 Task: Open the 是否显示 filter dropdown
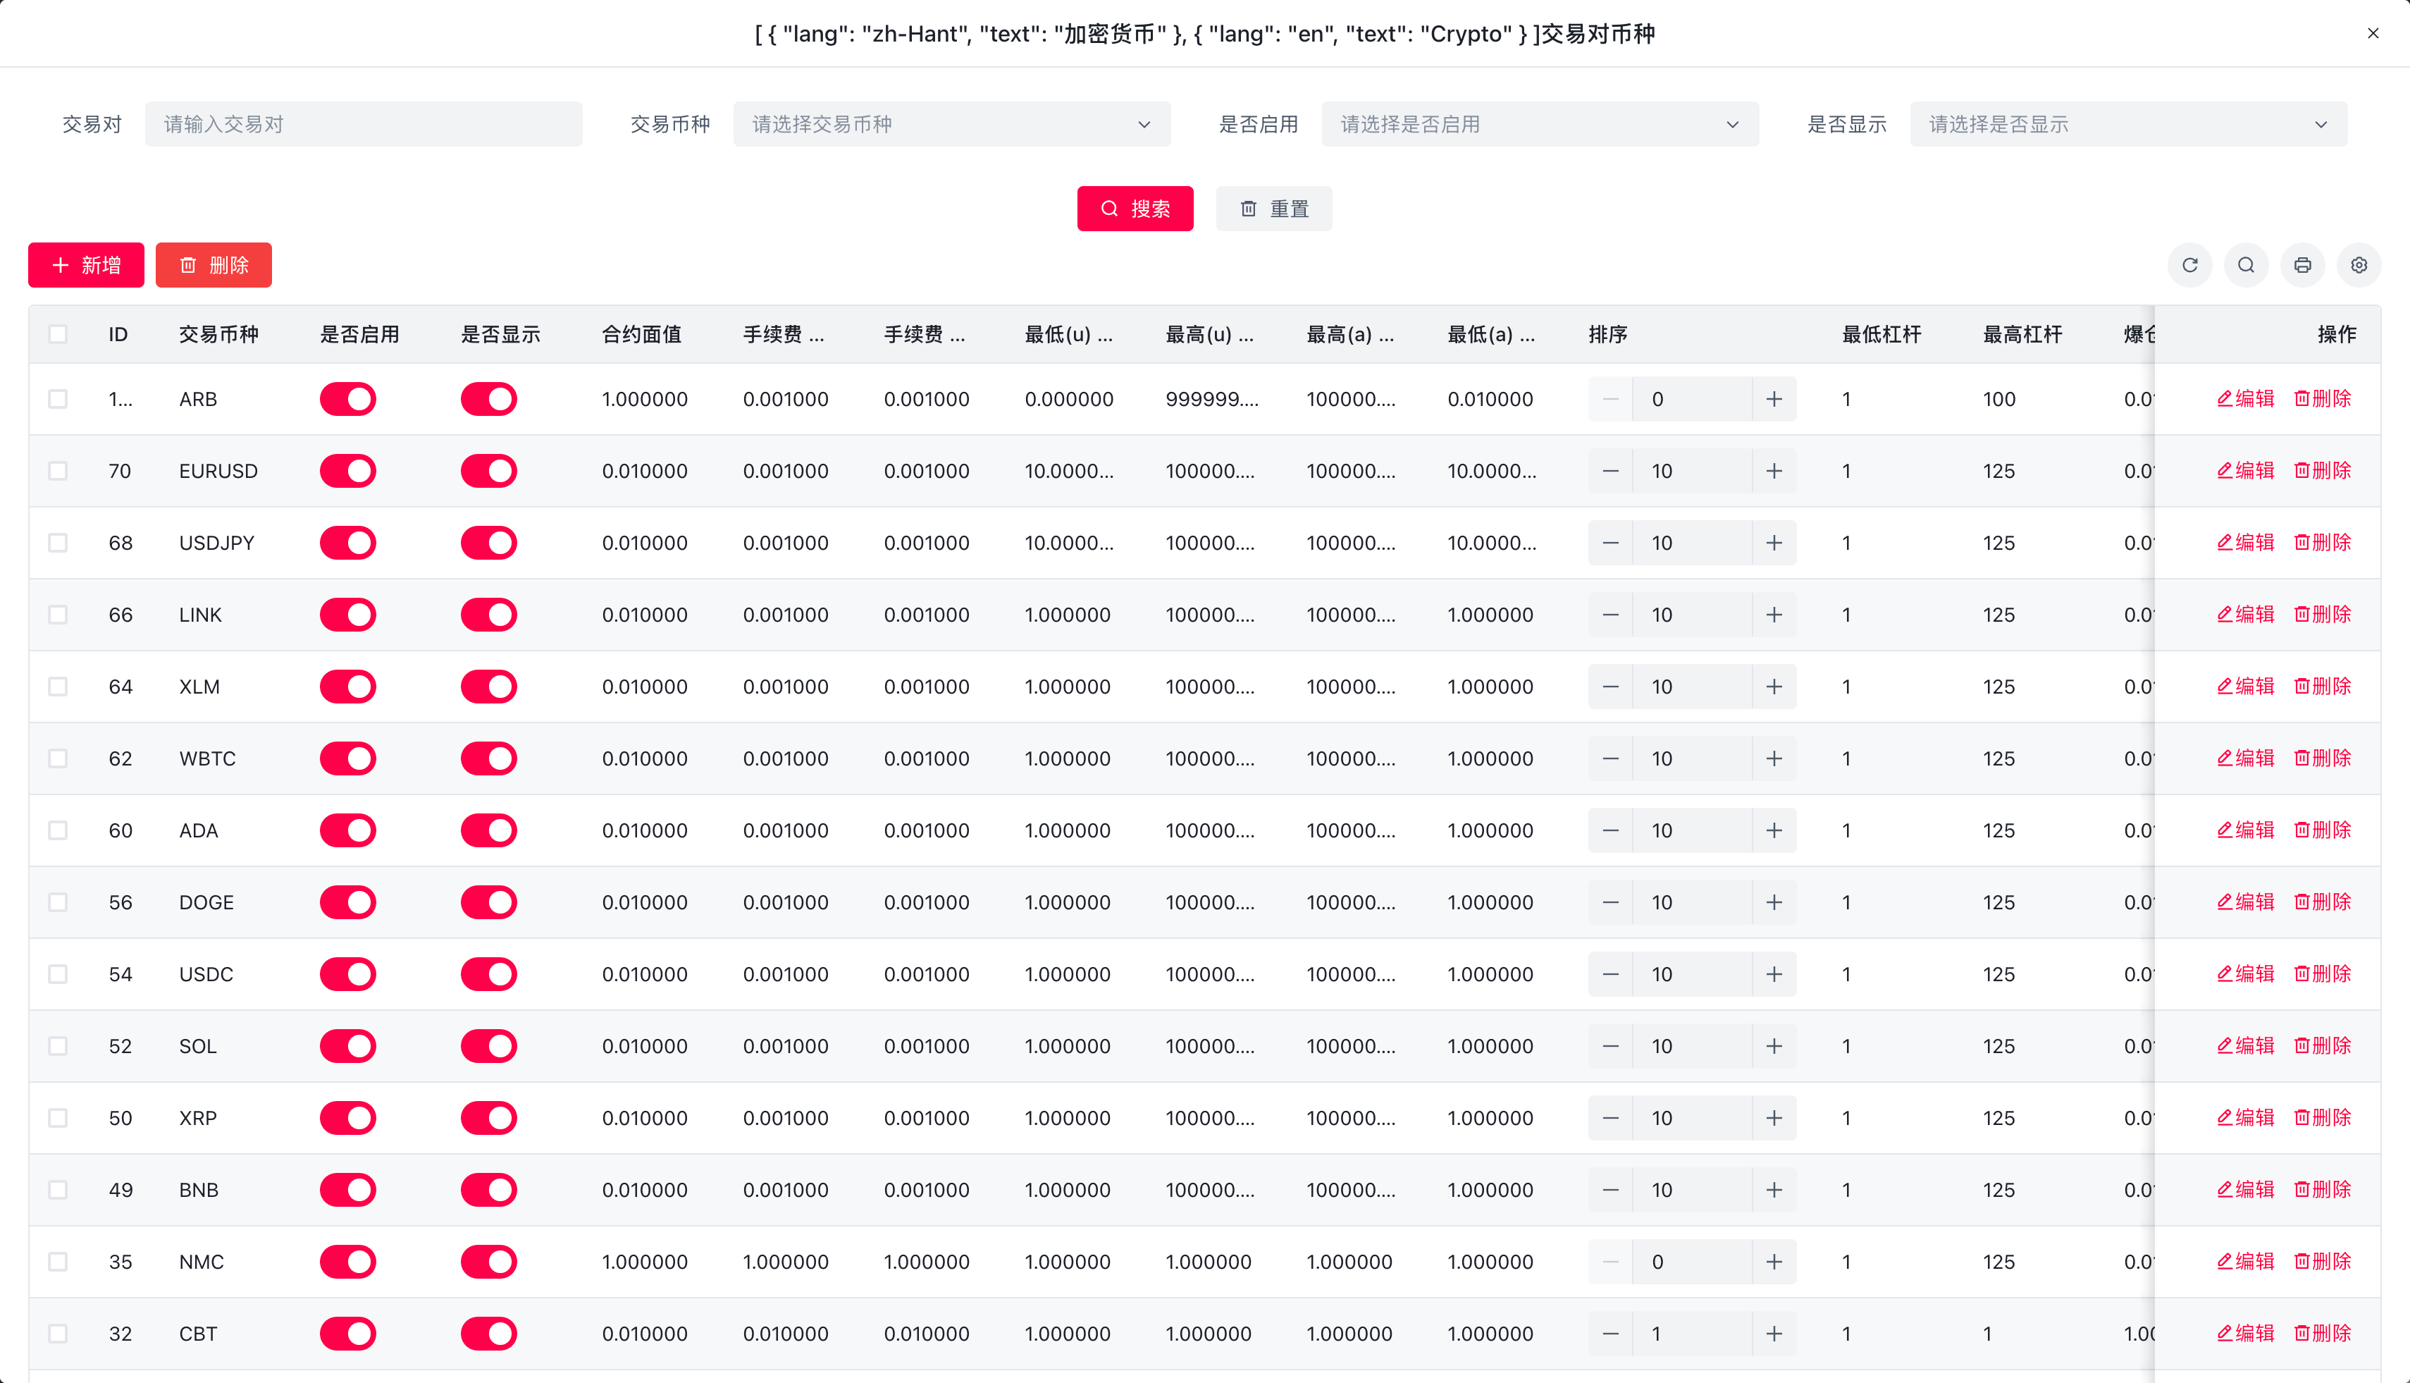pos(2127,123)
